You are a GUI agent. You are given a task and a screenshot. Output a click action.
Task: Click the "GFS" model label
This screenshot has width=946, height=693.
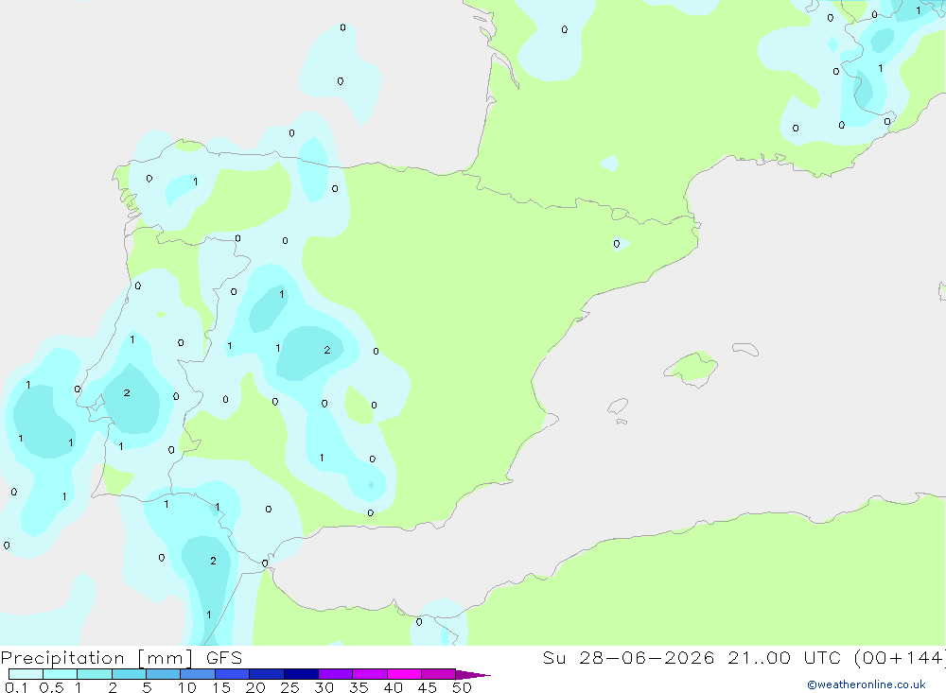[x=224, y=657]
